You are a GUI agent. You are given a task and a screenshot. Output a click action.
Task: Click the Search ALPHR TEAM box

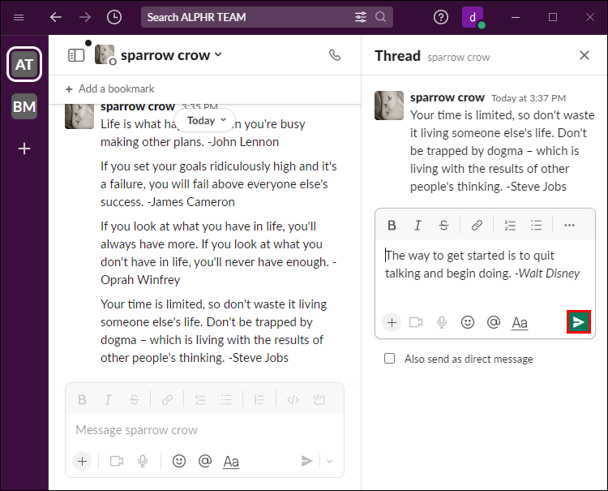(x=268, y=17)
